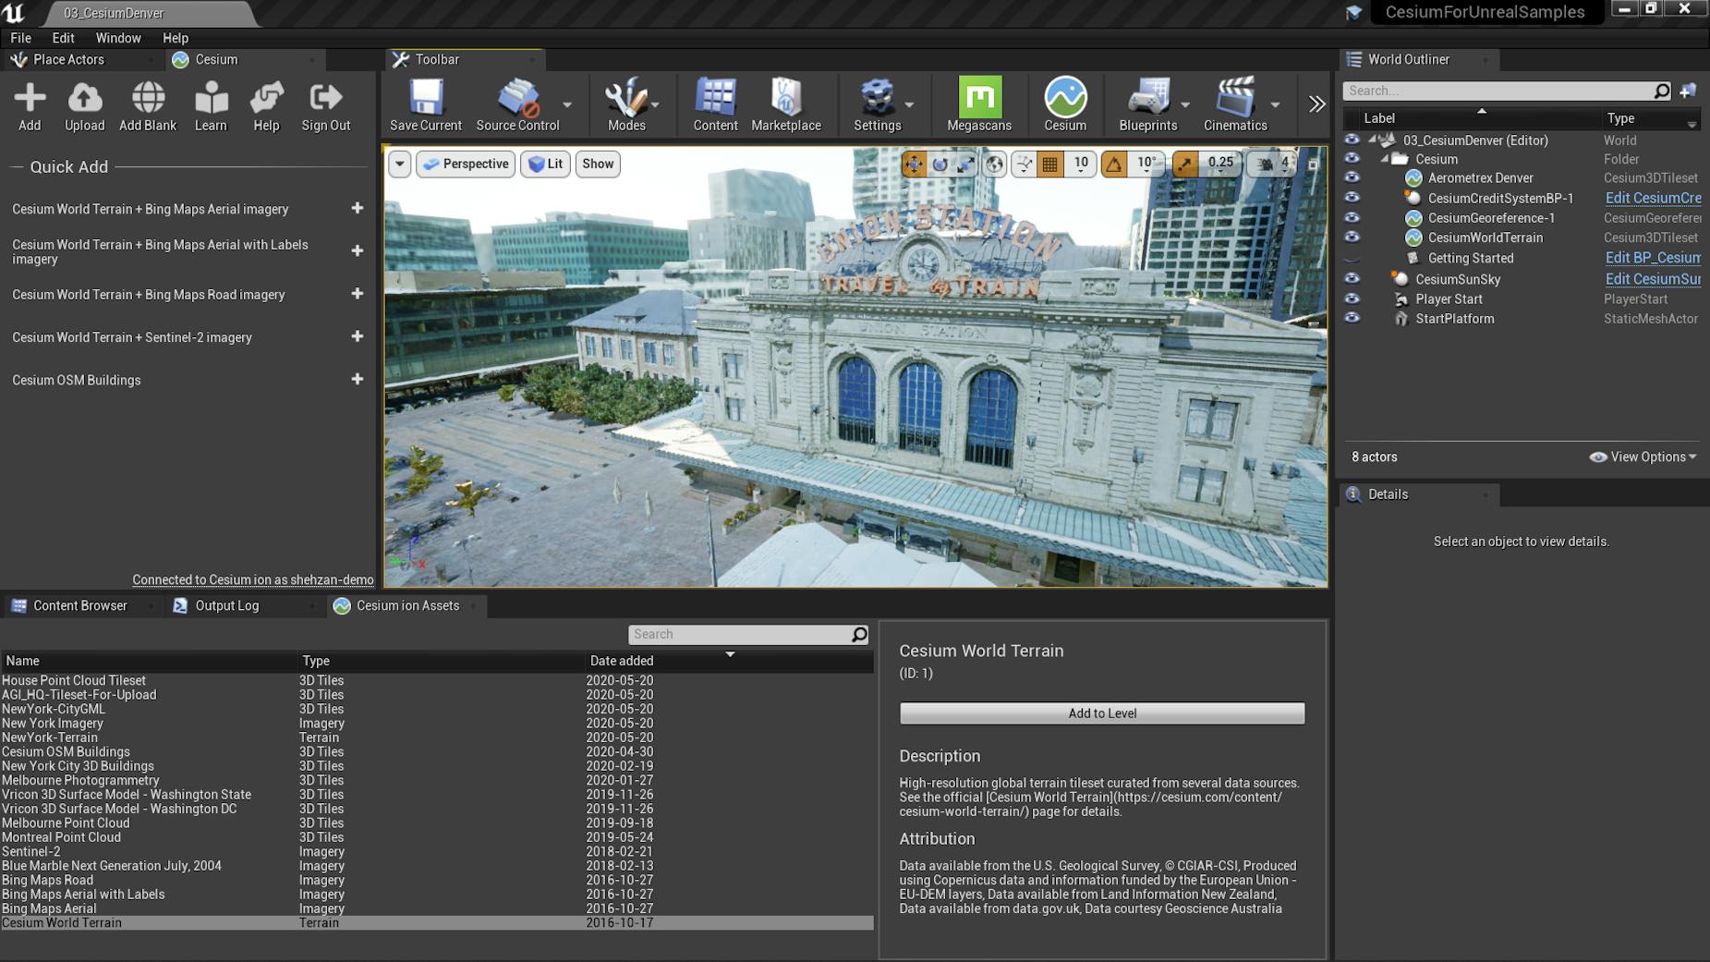
Task: Open View Options in World Outliner
Action: (1643, 457)
